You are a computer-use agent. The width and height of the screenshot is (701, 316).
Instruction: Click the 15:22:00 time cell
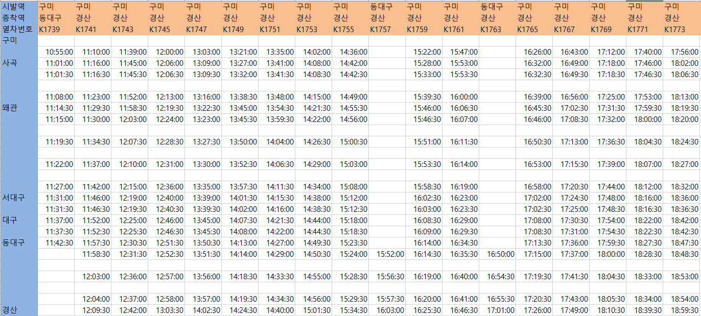click(424, 52)
